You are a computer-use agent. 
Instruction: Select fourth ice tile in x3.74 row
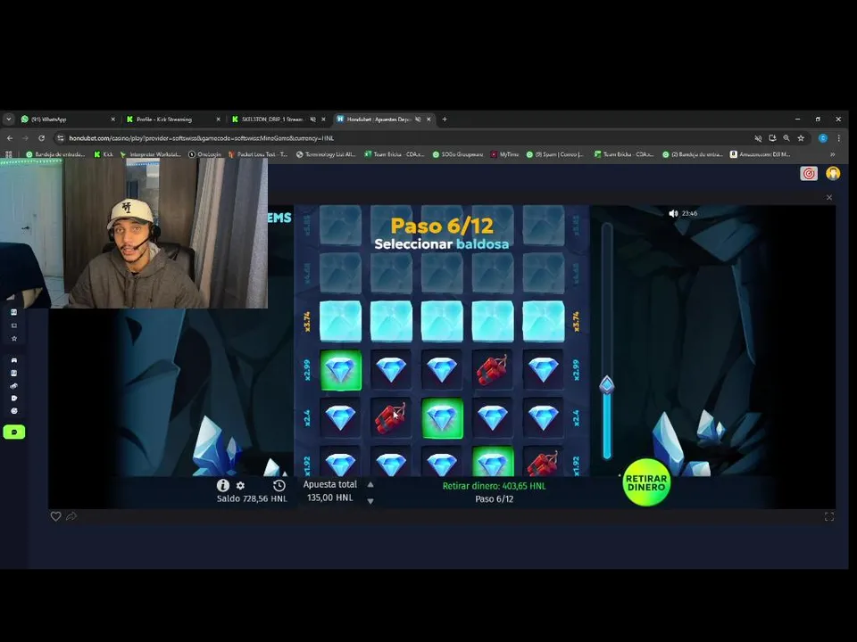coord(493,322)
